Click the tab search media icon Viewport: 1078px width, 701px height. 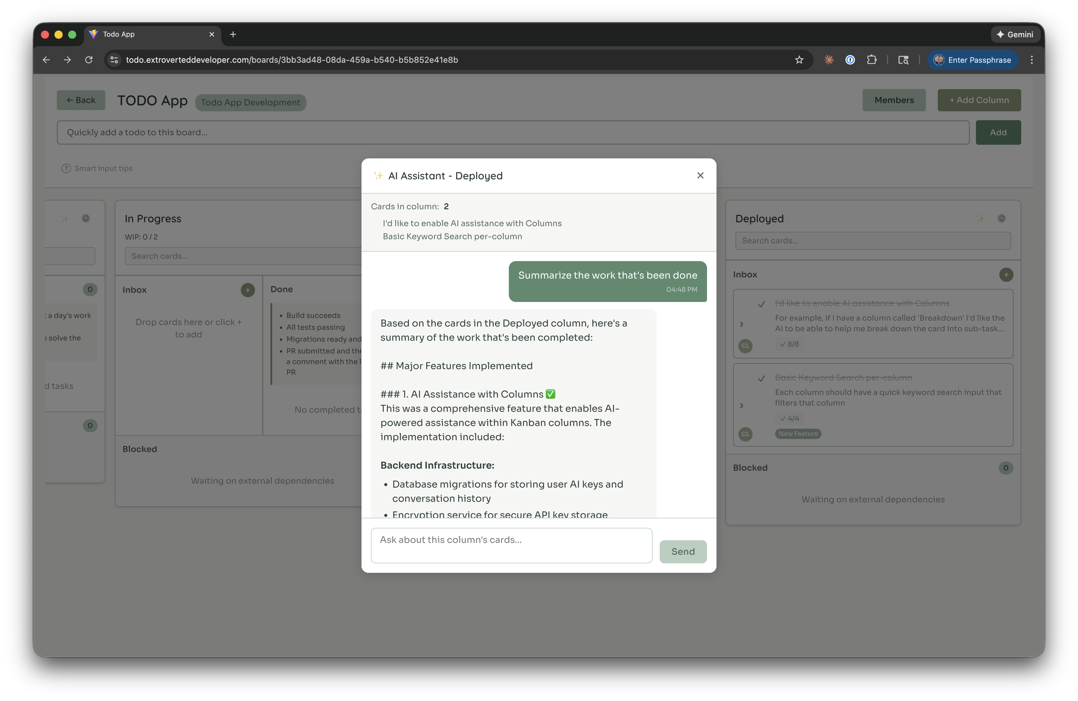(903, 60)
